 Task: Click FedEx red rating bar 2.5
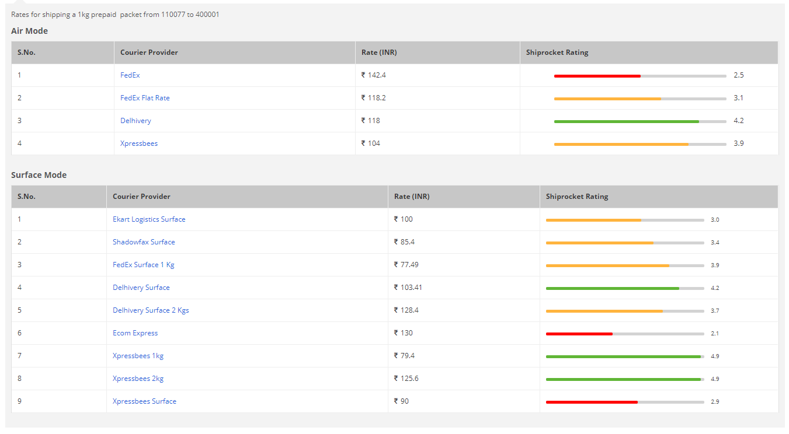pyautogui.click(x=640, y=76)
